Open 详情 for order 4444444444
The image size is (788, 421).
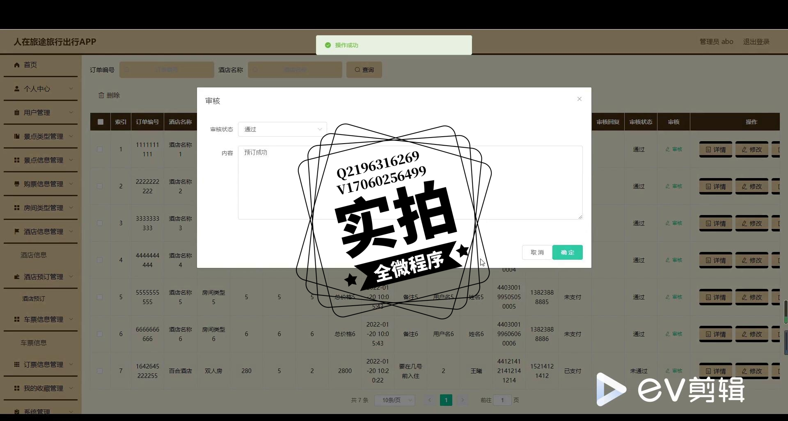(715, 261)
